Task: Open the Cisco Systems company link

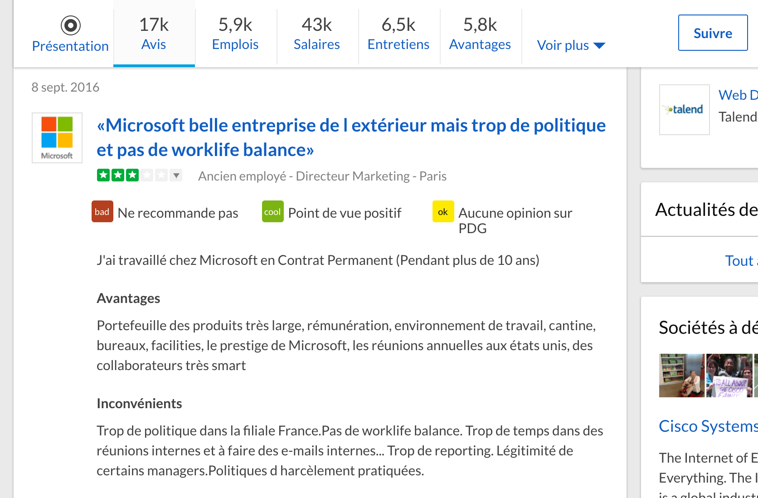Action: pyautogui.click(x=708, y=426)
